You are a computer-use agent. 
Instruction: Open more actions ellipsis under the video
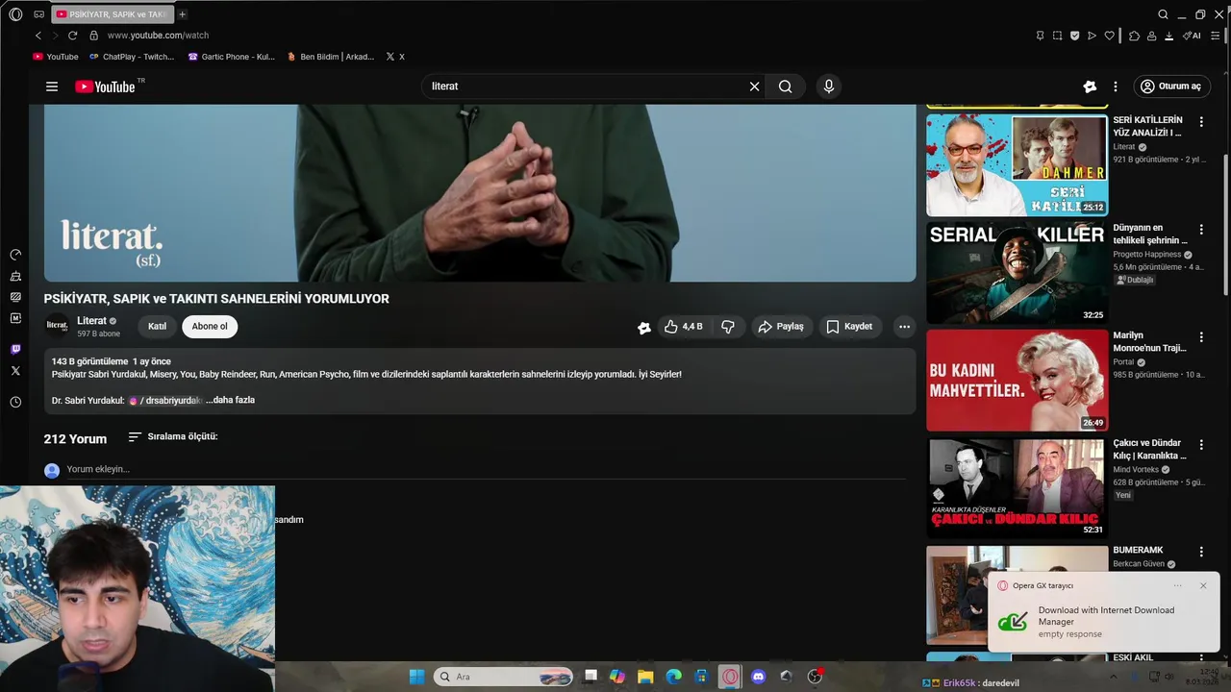pyautogui.click(x=904, y=327)
